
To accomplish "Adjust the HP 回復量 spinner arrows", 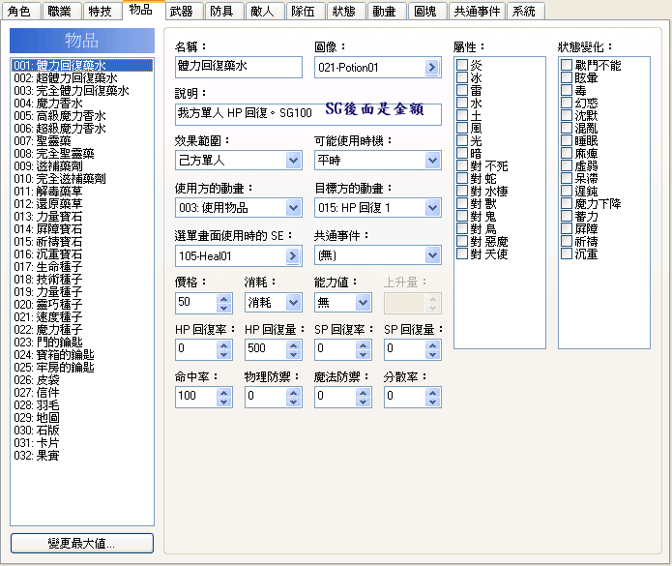I will coord(294,350).
